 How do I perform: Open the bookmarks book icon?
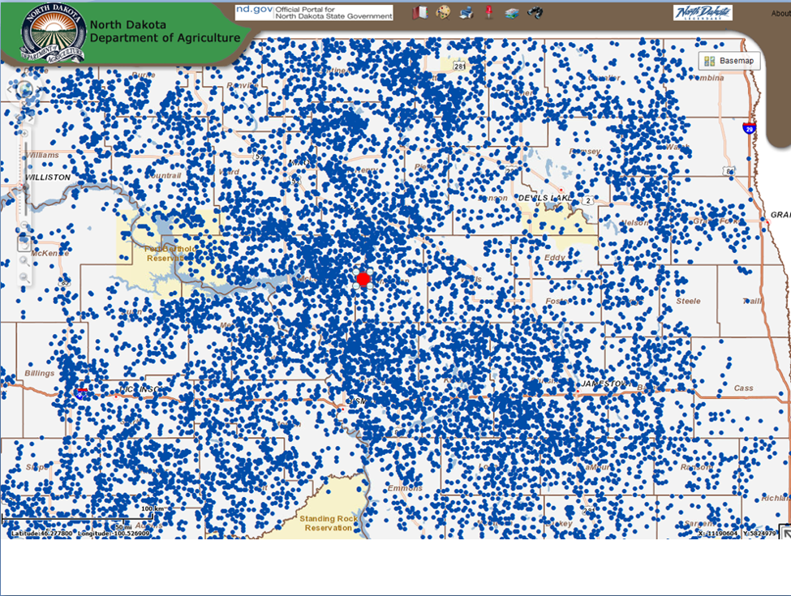click(419, 12)
